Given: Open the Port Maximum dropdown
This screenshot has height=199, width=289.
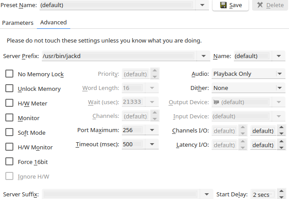Looking at the screenshot, I should pyautogui.click(x=152, y=130).
